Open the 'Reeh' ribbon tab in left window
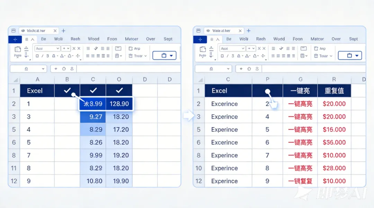Image resolution: width=374 pixels, height=208 pixels. tap(75, 39)
